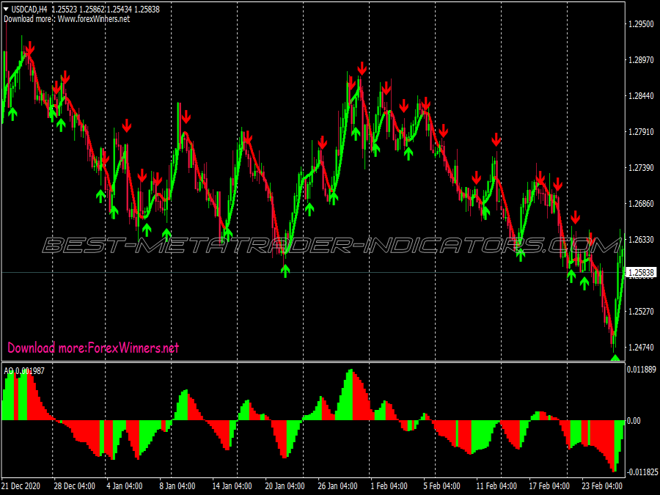Click the USDCAD,H4 chart title text
This screenshot has width=660, height=495.
[x=29, y=10]
